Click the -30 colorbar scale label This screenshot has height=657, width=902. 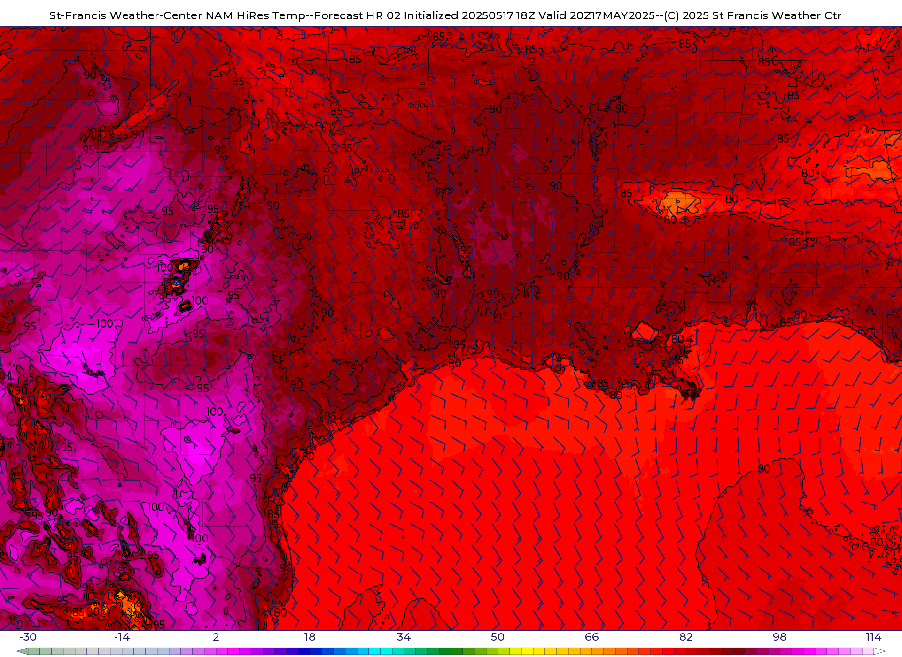(28, 637)
